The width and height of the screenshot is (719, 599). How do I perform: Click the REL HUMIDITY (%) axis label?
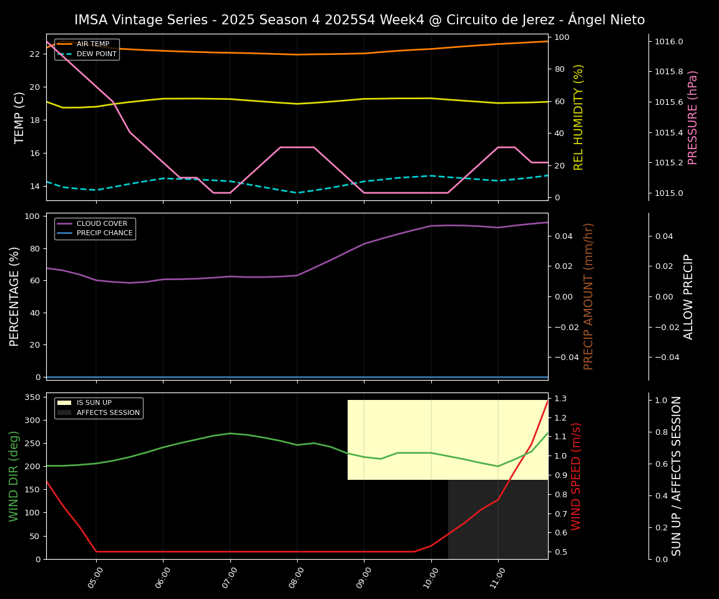(x=579, y=117)
